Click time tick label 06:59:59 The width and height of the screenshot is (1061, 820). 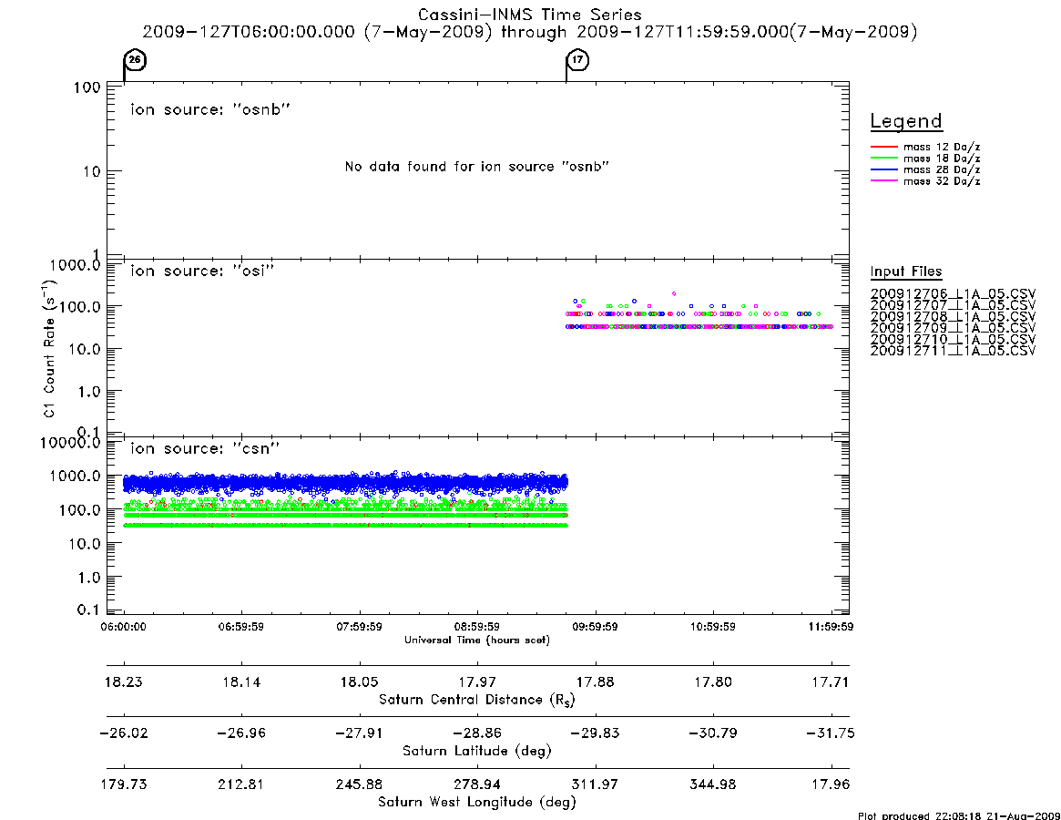[x=241, y=627]
